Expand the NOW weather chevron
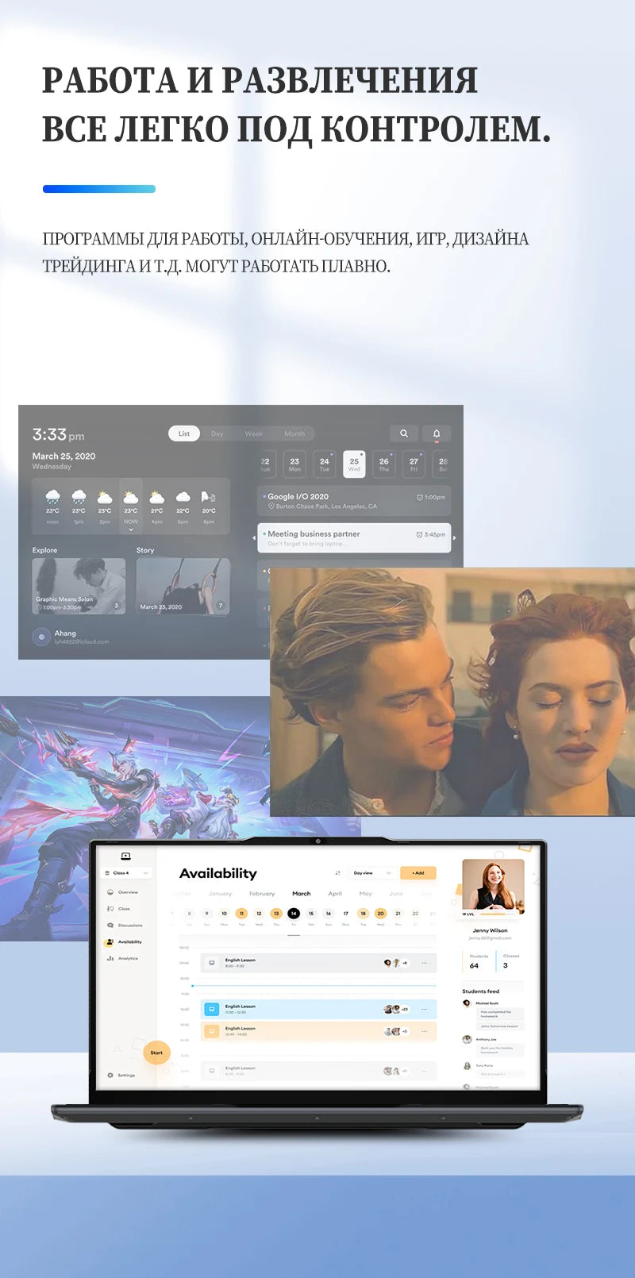Viewport: 635px width, 1278px height. pos(131,529)
